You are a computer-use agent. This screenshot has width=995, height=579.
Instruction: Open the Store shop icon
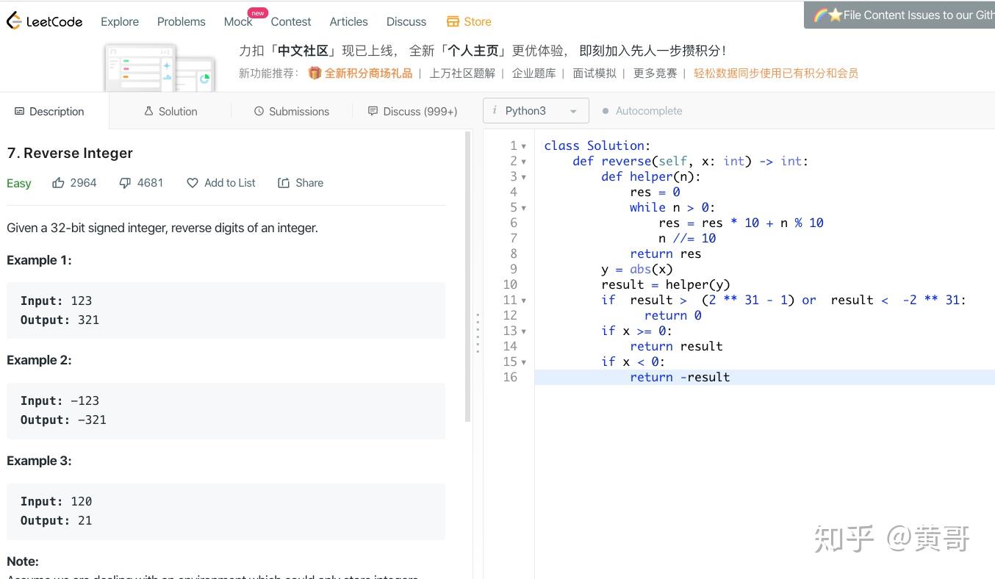tap(453, 21)
